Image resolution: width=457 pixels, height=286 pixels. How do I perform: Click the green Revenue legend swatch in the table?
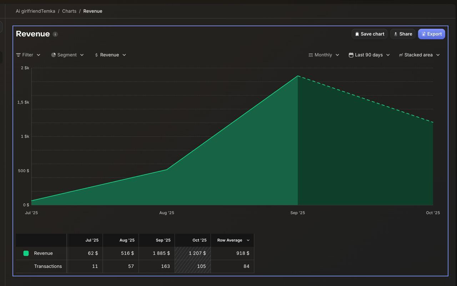[x=26, y=253]
